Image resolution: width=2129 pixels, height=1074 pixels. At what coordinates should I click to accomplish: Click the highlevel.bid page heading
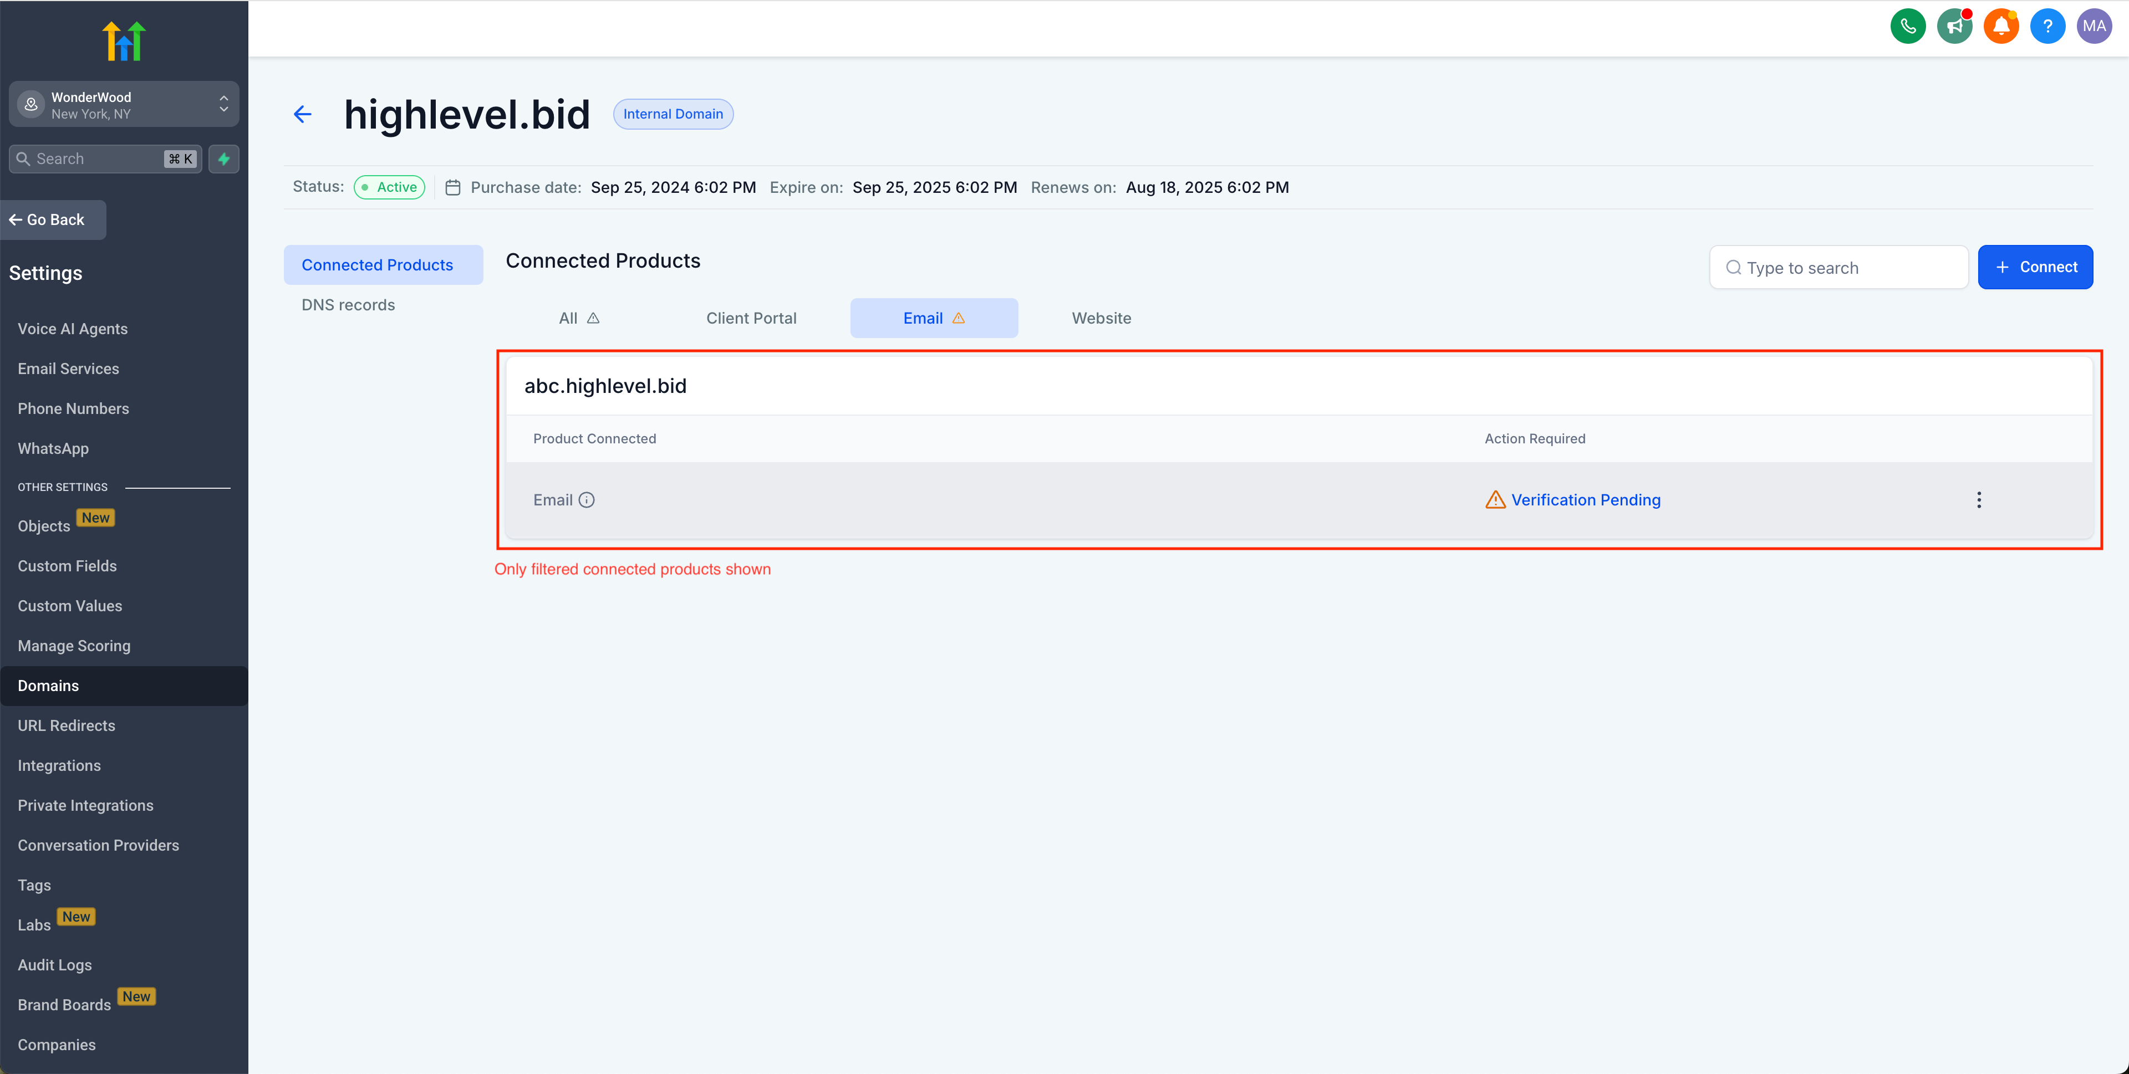[x=467, y=114]
